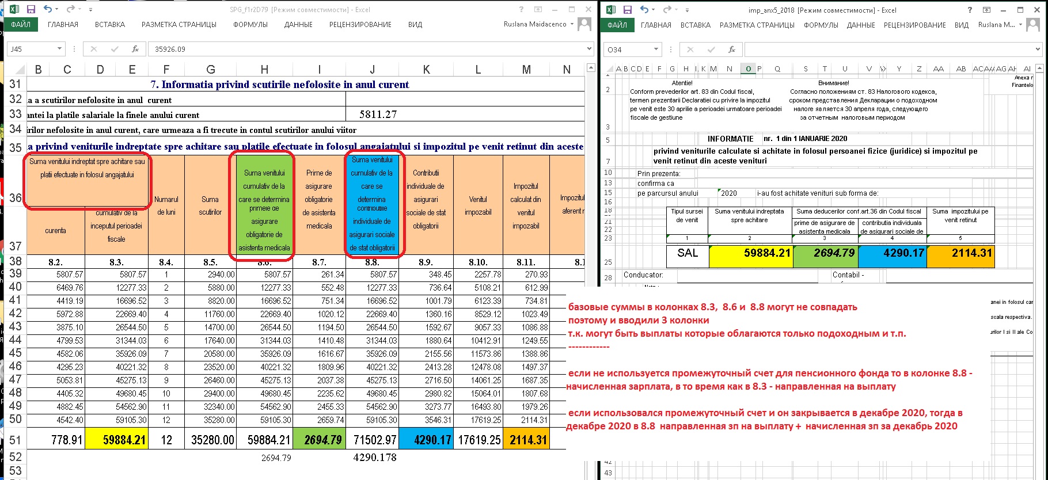The image size is (1048, 480).
Task: Expand the J45 Name Box dropdown
Action: (59, 49)
